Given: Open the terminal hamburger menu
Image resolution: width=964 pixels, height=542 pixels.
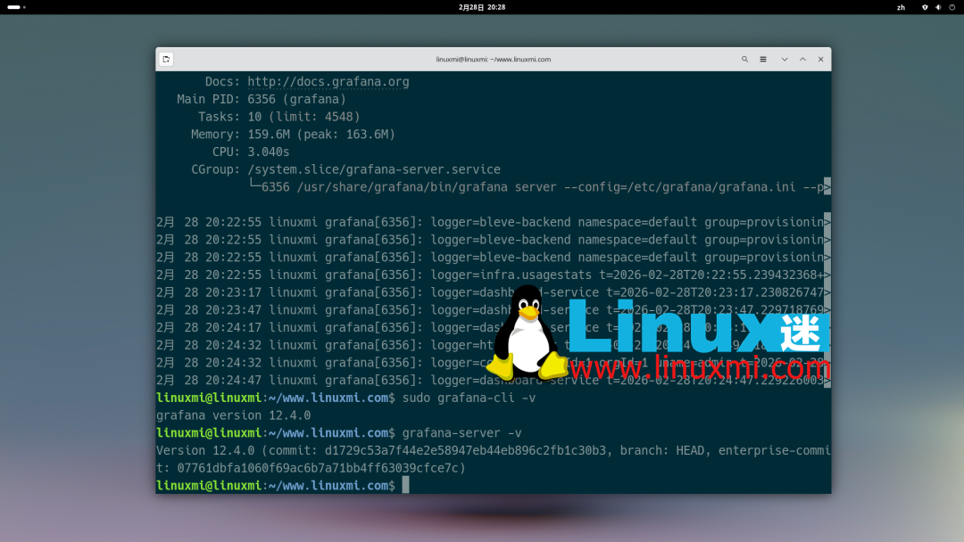Looking at the screenshot, I should (763, 60).
